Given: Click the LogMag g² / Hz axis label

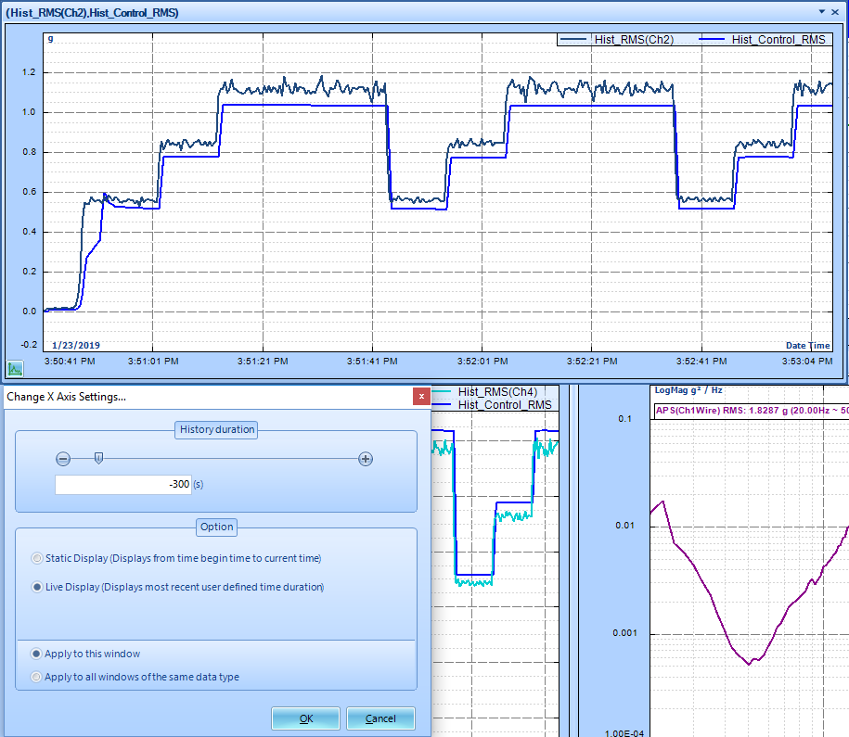Looking at the screenshot, I should point(688,390).
